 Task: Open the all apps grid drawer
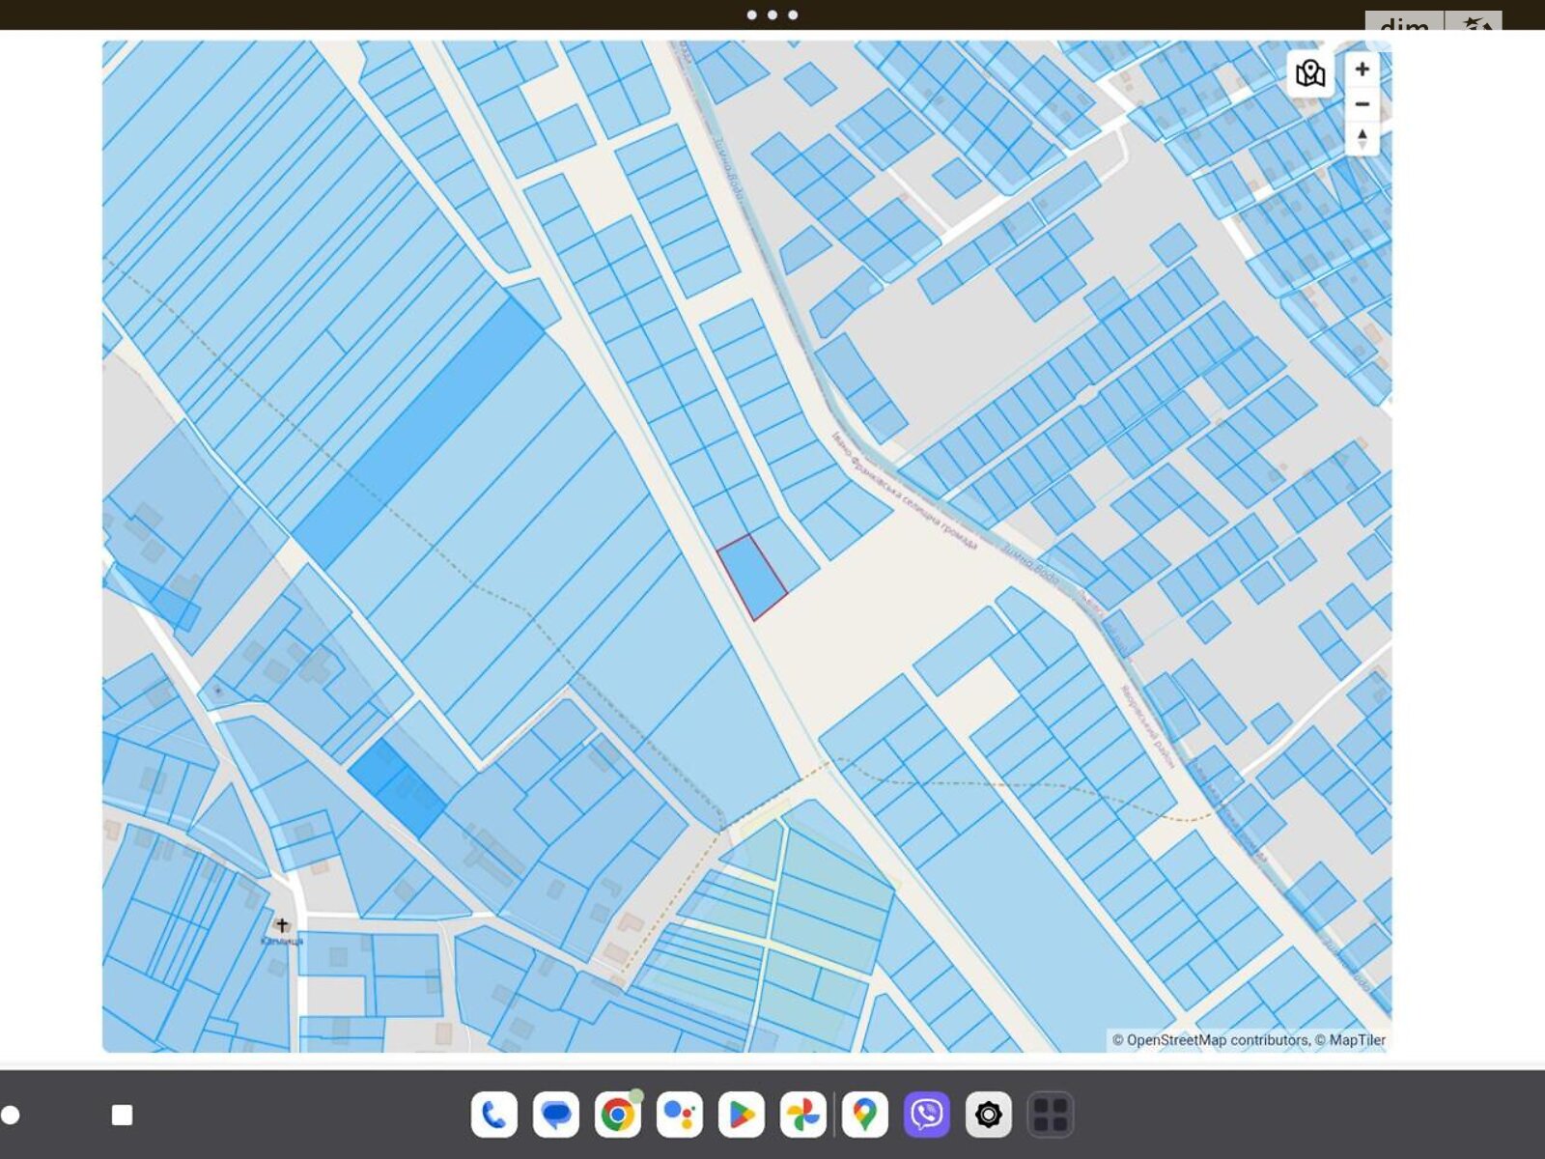point(1050,1115)
